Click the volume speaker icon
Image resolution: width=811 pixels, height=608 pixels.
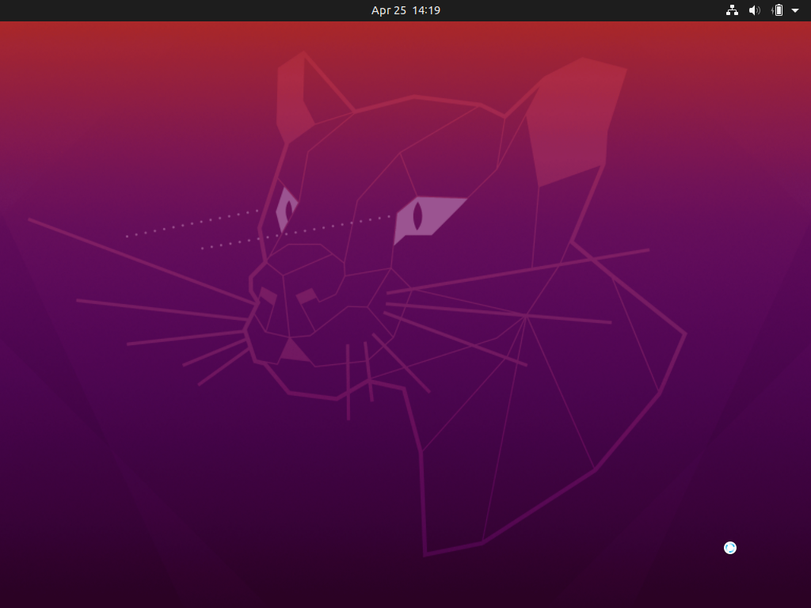tap(755, 10)
